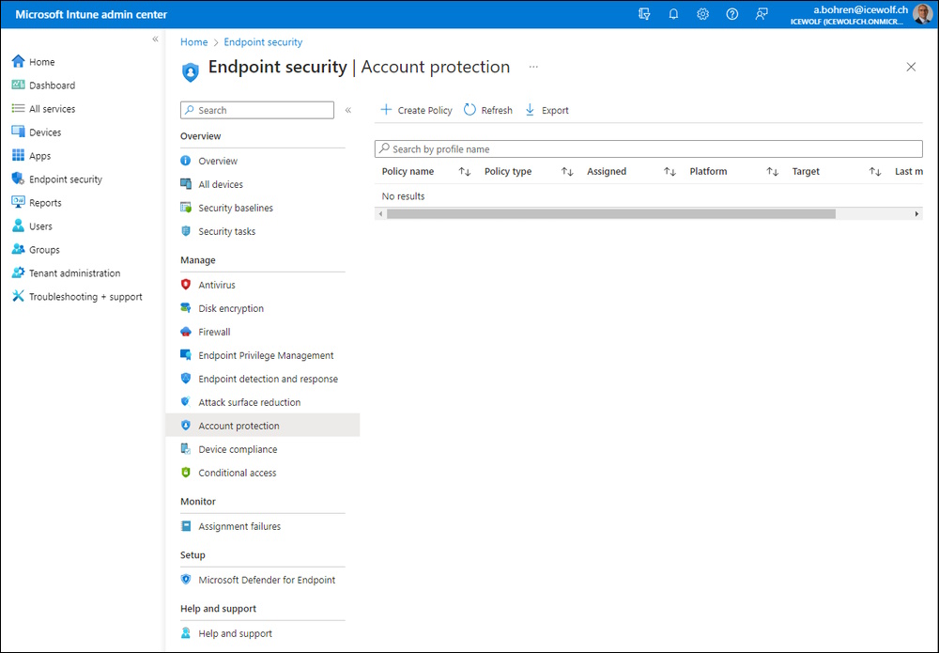Open the Cloud Shell icon in header
Viewport: 939px width, 653px height.
tap(644, 14)
